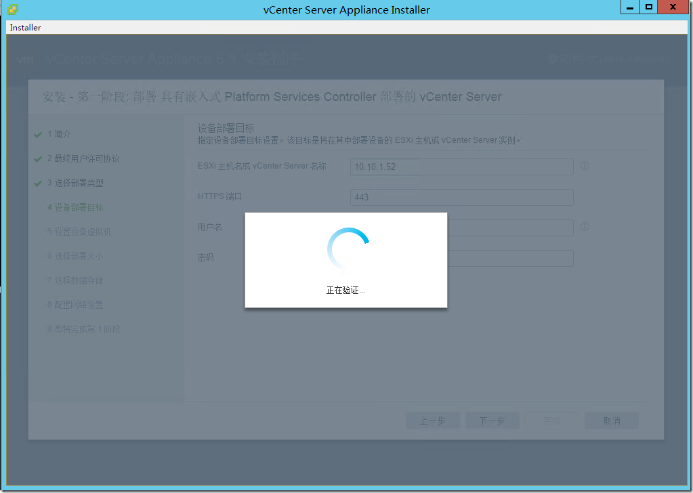Click the loading spinner in the dialog

[348, 249]
